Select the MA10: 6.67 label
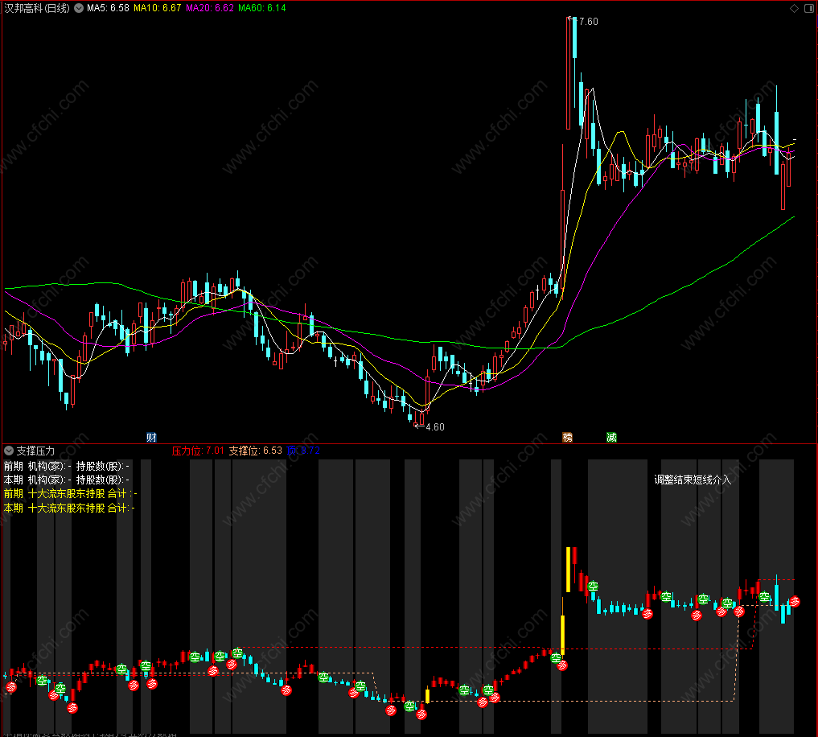The height and width of the screenshot is (737, 818). click(157, 8)
